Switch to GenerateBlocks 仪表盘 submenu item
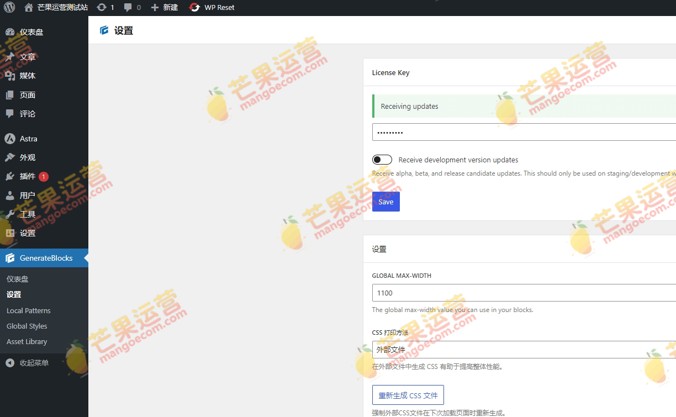 click(15, 278)
